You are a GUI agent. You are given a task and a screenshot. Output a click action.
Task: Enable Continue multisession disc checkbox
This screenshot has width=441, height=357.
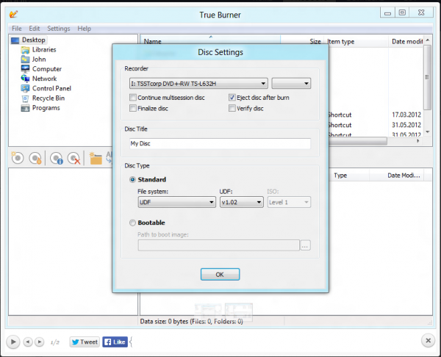133,98
